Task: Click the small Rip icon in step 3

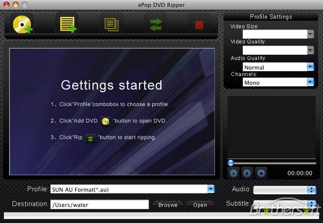Action: (90, 139)
